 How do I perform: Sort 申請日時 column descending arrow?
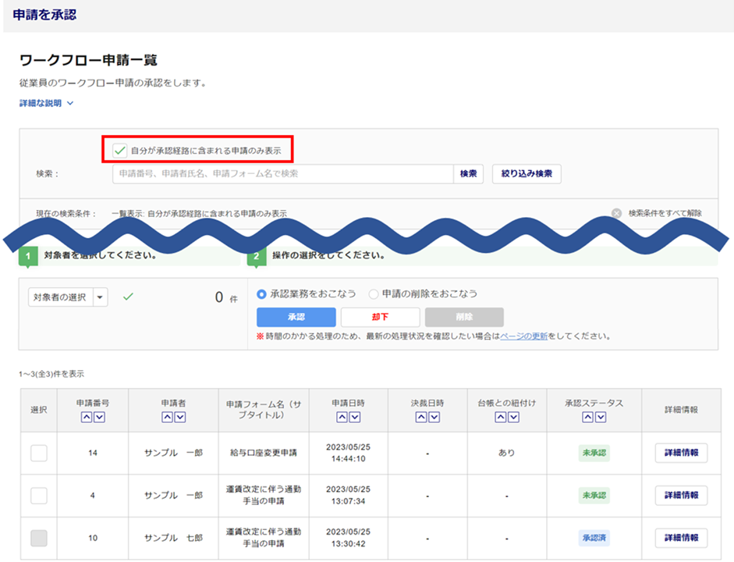click(x=354, y=418)
